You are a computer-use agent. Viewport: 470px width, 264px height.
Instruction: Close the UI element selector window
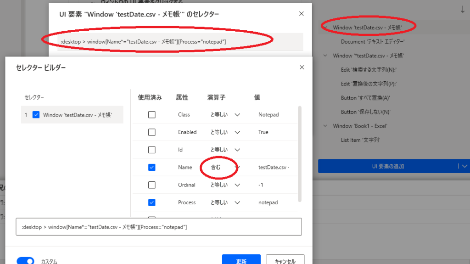(301, 14)
